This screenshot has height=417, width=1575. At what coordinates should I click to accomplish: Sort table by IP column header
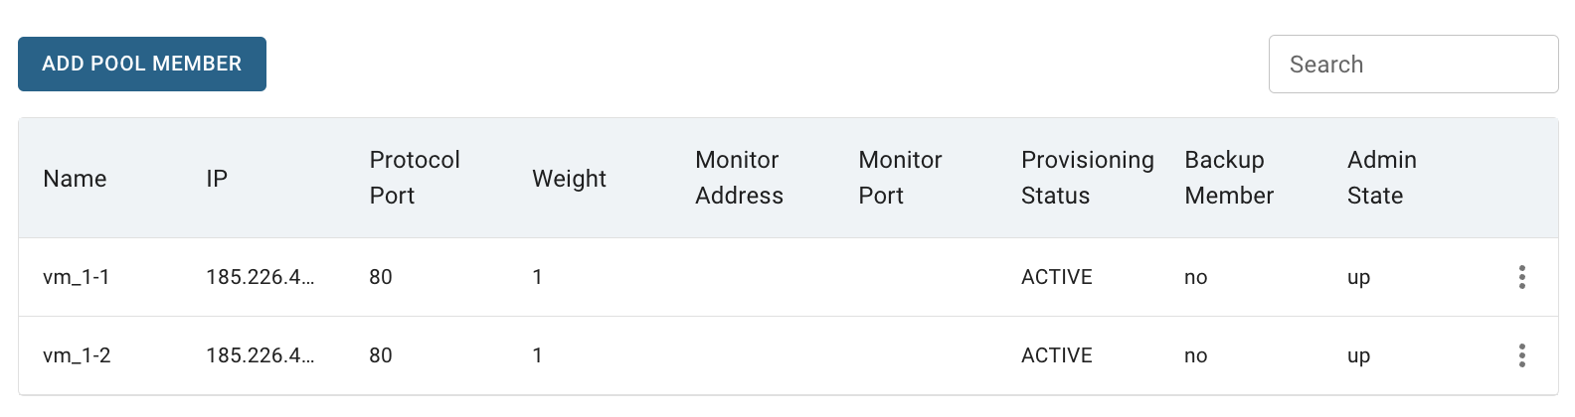[x=217, y=179]
